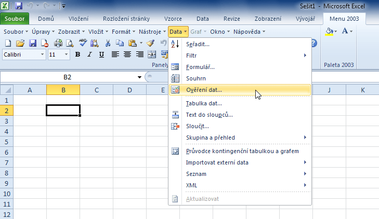Toggle Italic formatting
Screen dimensions: 379x219
pos(89,54)
